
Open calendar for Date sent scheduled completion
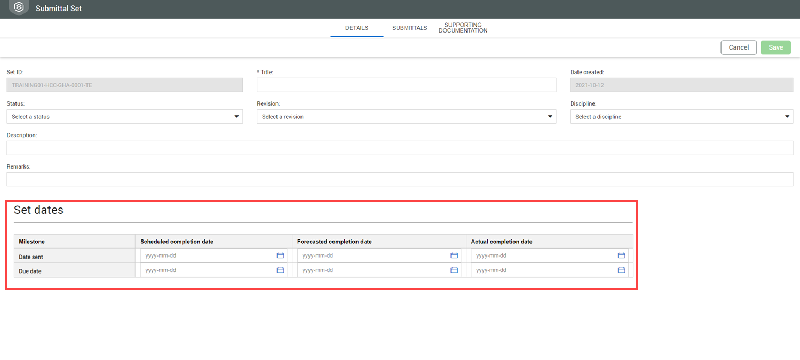click(x=280, y=255)
